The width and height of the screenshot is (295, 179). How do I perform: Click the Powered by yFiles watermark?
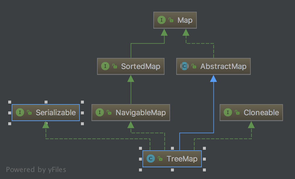pyautogui.click(x=36, y=169)
